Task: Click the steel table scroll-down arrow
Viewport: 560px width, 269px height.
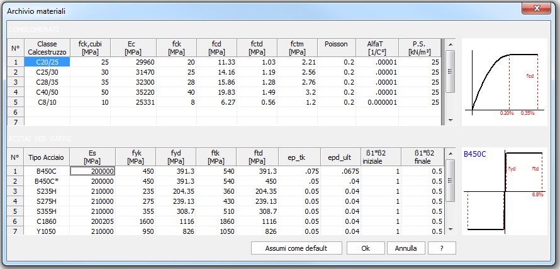Action: click(x=450, y=229)
